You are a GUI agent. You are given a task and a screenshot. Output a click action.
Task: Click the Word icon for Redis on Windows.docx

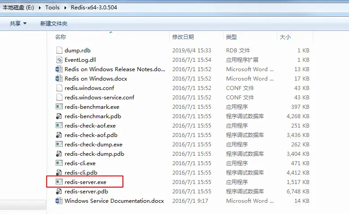[59, 78]
